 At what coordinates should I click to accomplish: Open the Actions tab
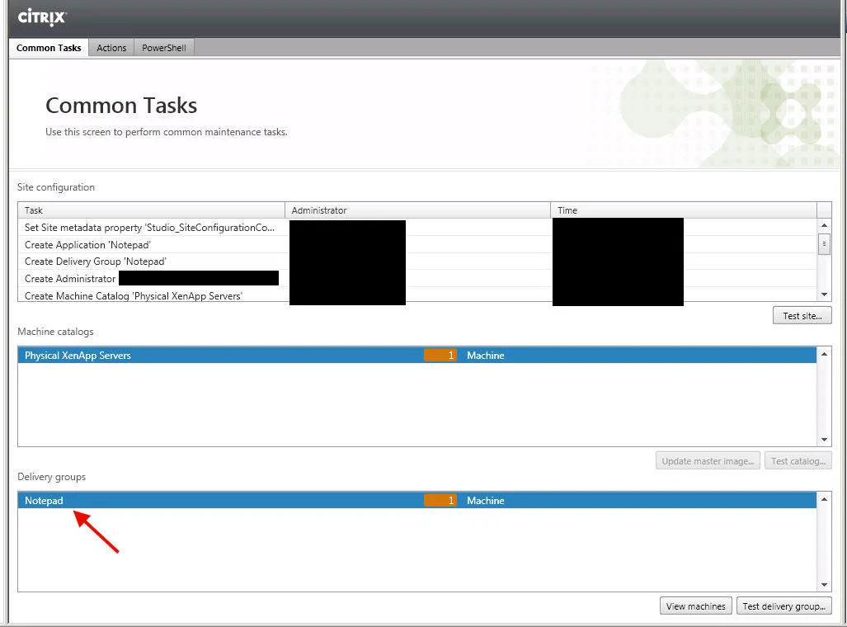[111, 48]
